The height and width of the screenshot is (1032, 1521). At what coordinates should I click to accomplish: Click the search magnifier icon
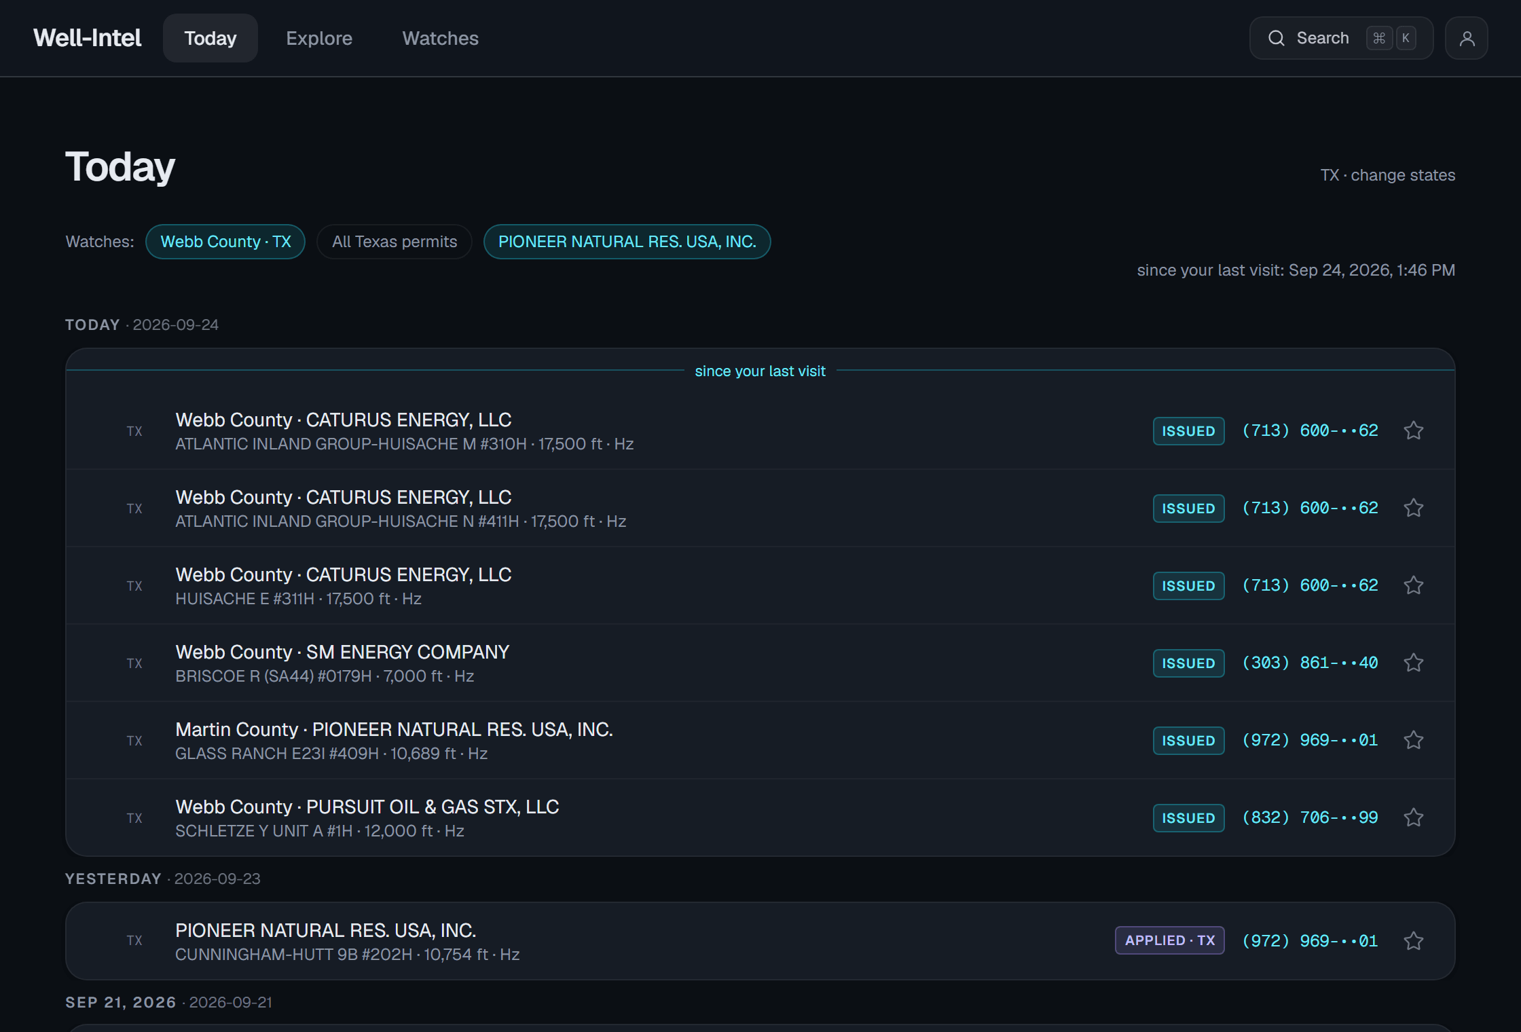(x=1277, y=38)
